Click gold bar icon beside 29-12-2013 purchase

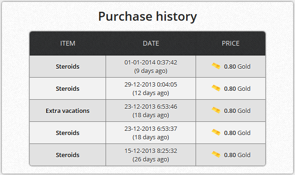click(x=216, y=88)
